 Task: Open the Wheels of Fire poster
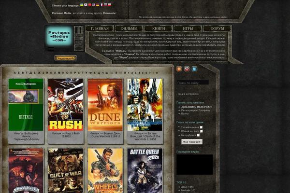click(x=105, y=171)
